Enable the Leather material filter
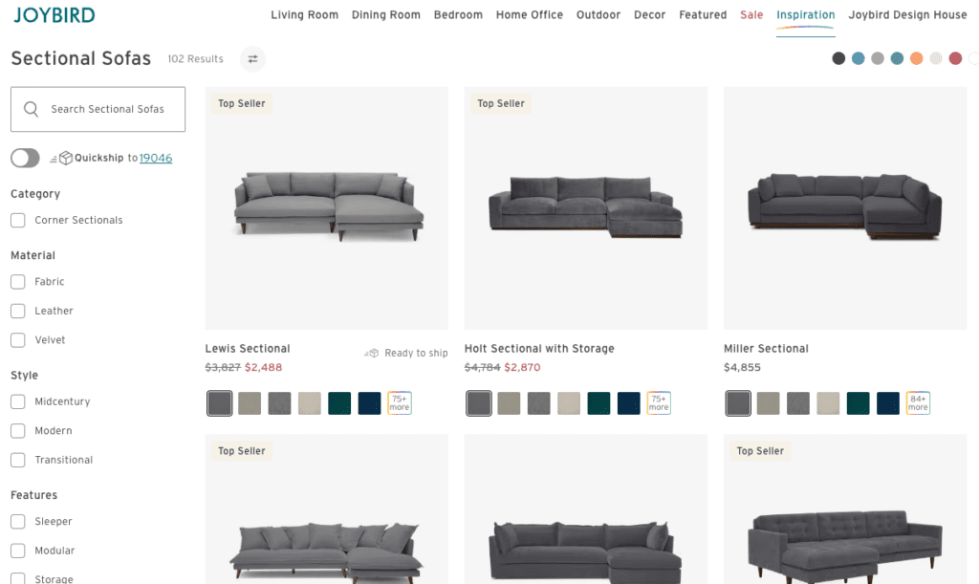Viewport: 979px width, 584px height. point(18,311)
